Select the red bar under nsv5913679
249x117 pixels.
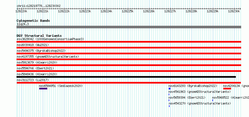(129, 65)
